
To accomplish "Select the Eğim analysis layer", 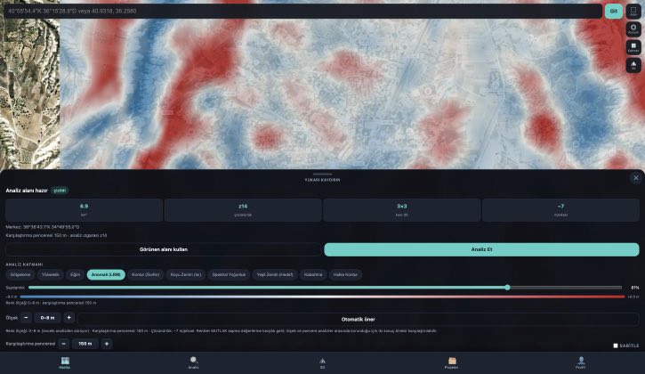I will pos(75,275).
